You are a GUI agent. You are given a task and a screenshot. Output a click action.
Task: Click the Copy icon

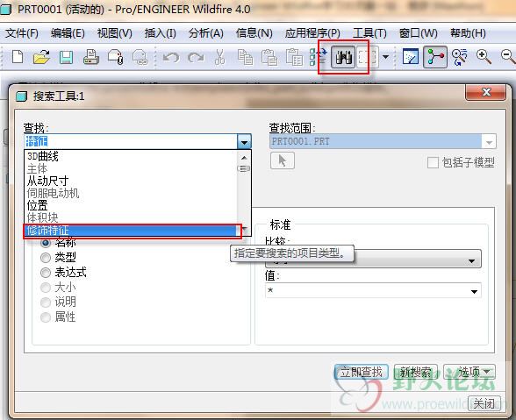tap(245, 57)
